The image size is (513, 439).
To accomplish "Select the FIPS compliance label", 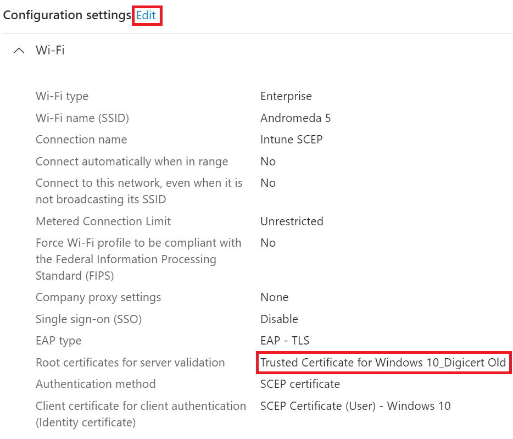I will 138,259.
